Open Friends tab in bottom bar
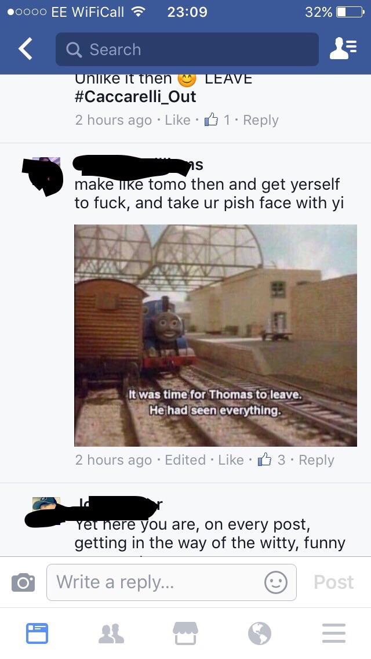Image resolution: width=371 pixels, height=659 pixels. coord(111,633)
